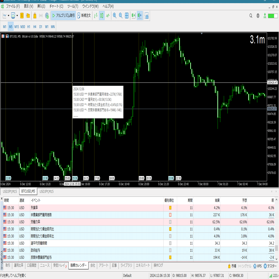Click the 22:00 event marker on chart
279x279 pixels.
pos(171,178)
